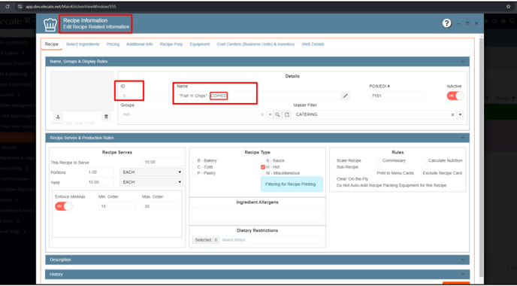This screenshot has width=517, height=286.
Task: Toggle the Enforce MinMax switch
Action: coord(64,206)
